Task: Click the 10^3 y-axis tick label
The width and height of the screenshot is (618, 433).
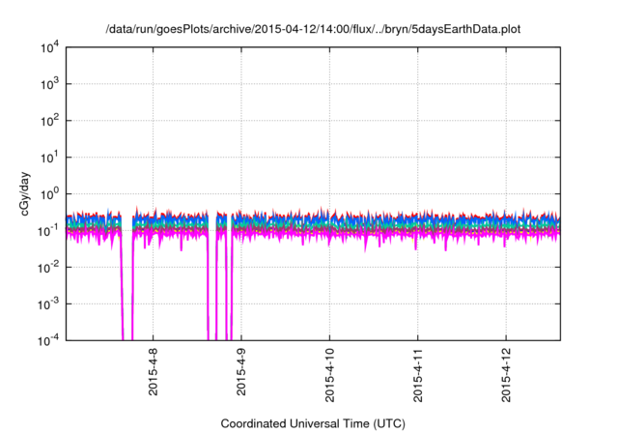Action: click(x=50, y=84)
